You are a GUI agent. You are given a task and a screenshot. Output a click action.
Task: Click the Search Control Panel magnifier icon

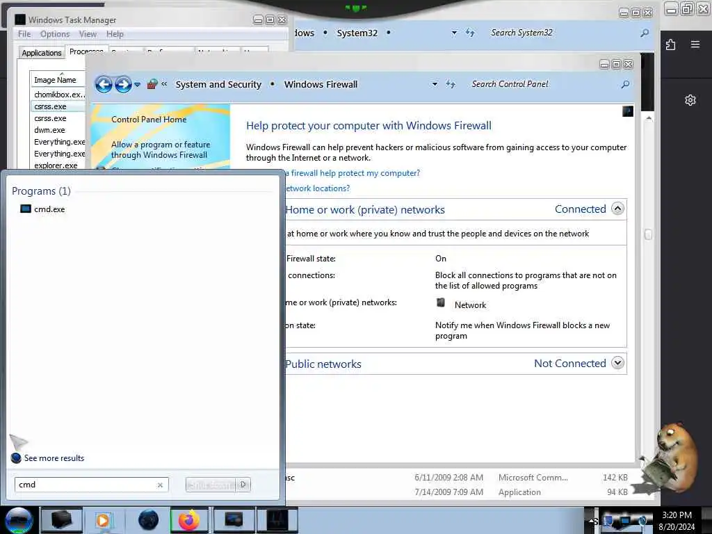(x=625, y=84)
